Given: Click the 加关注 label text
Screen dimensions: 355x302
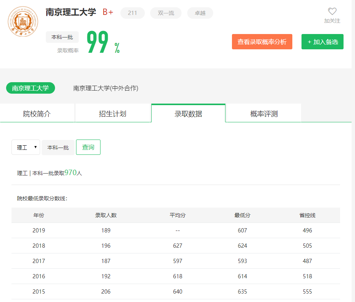Looking at the screenshot, I should (332, 21).
